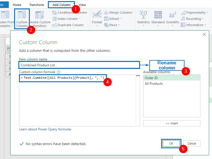Click the Cancel button
Screen dimensions: 212x159
(x=192, y=143)
